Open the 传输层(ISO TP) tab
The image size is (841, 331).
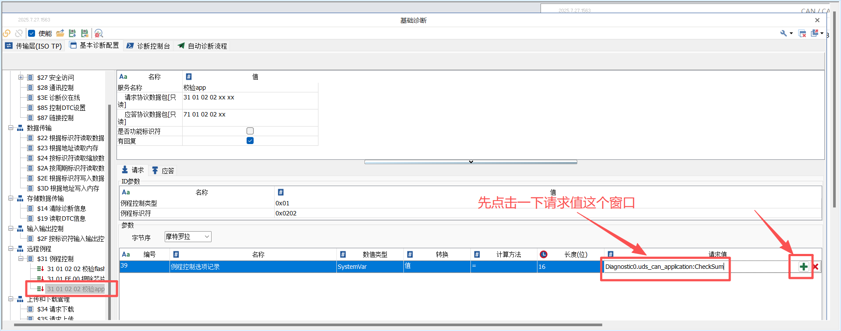click(x=34, y=46)
